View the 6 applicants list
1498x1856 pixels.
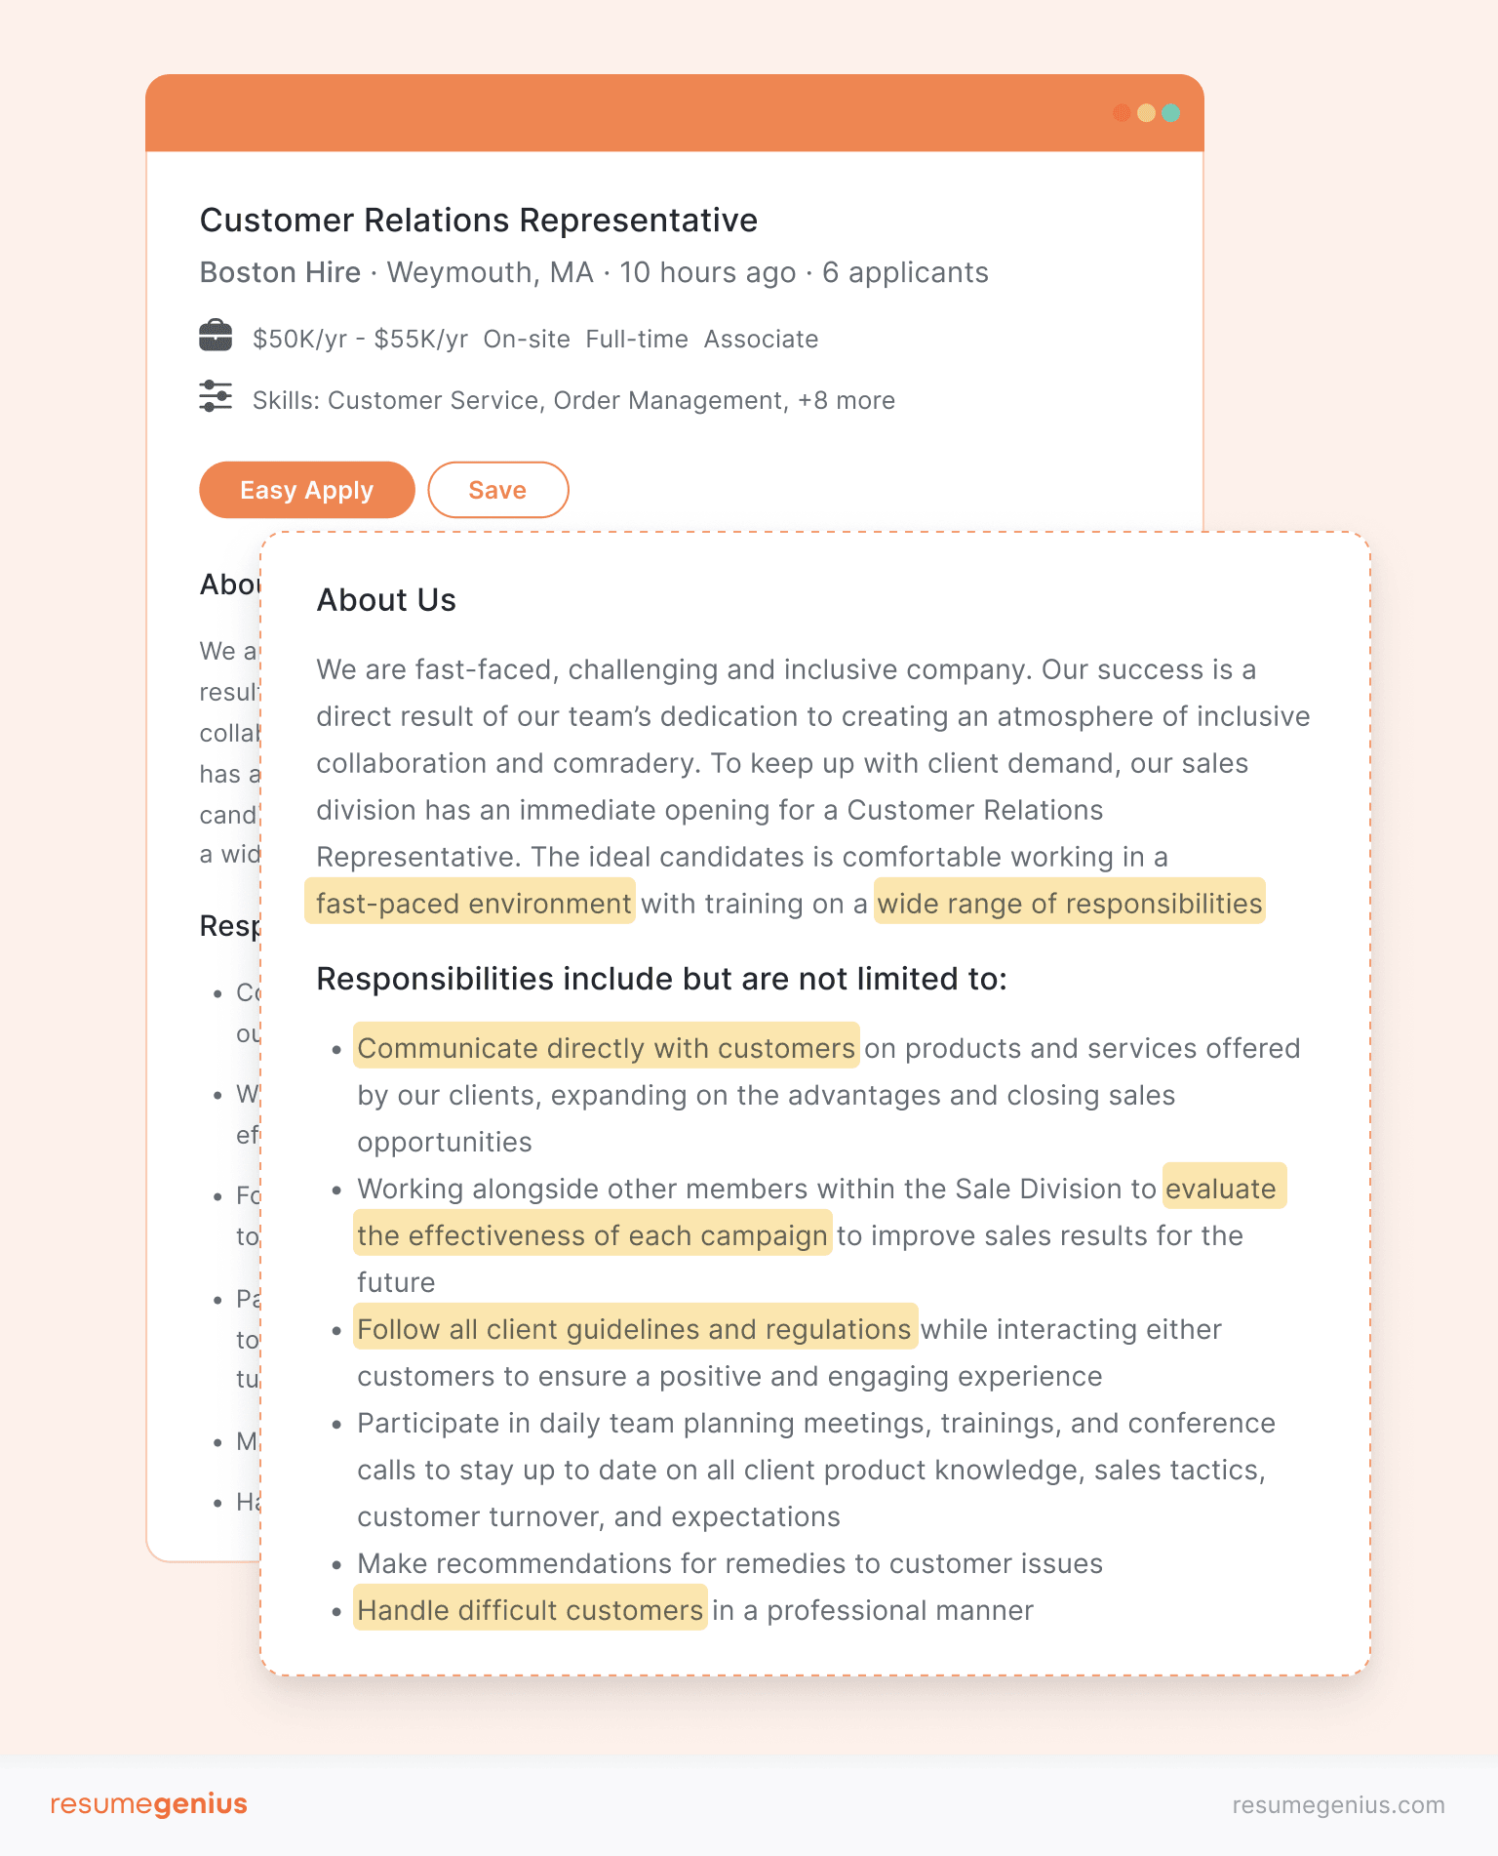point(905,273)
